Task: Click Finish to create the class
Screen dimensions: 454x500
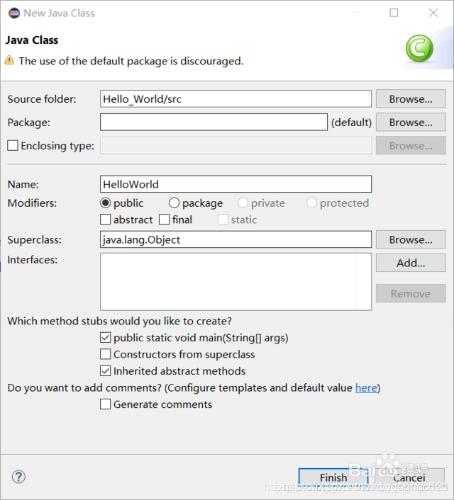Action: [333, 477]
